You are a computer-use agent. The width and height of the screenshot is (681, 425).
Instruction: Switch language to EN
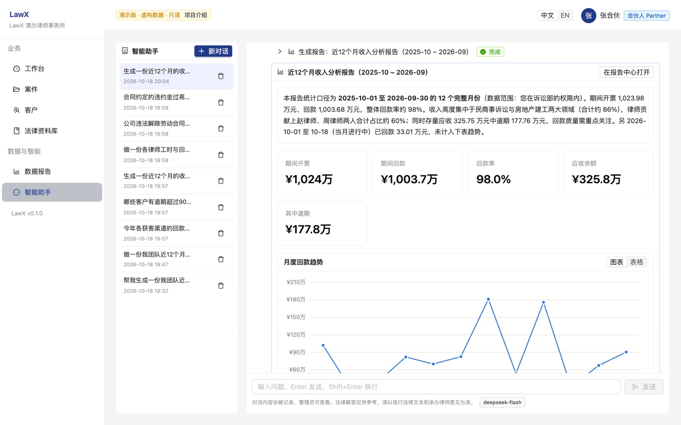(565, 15)
